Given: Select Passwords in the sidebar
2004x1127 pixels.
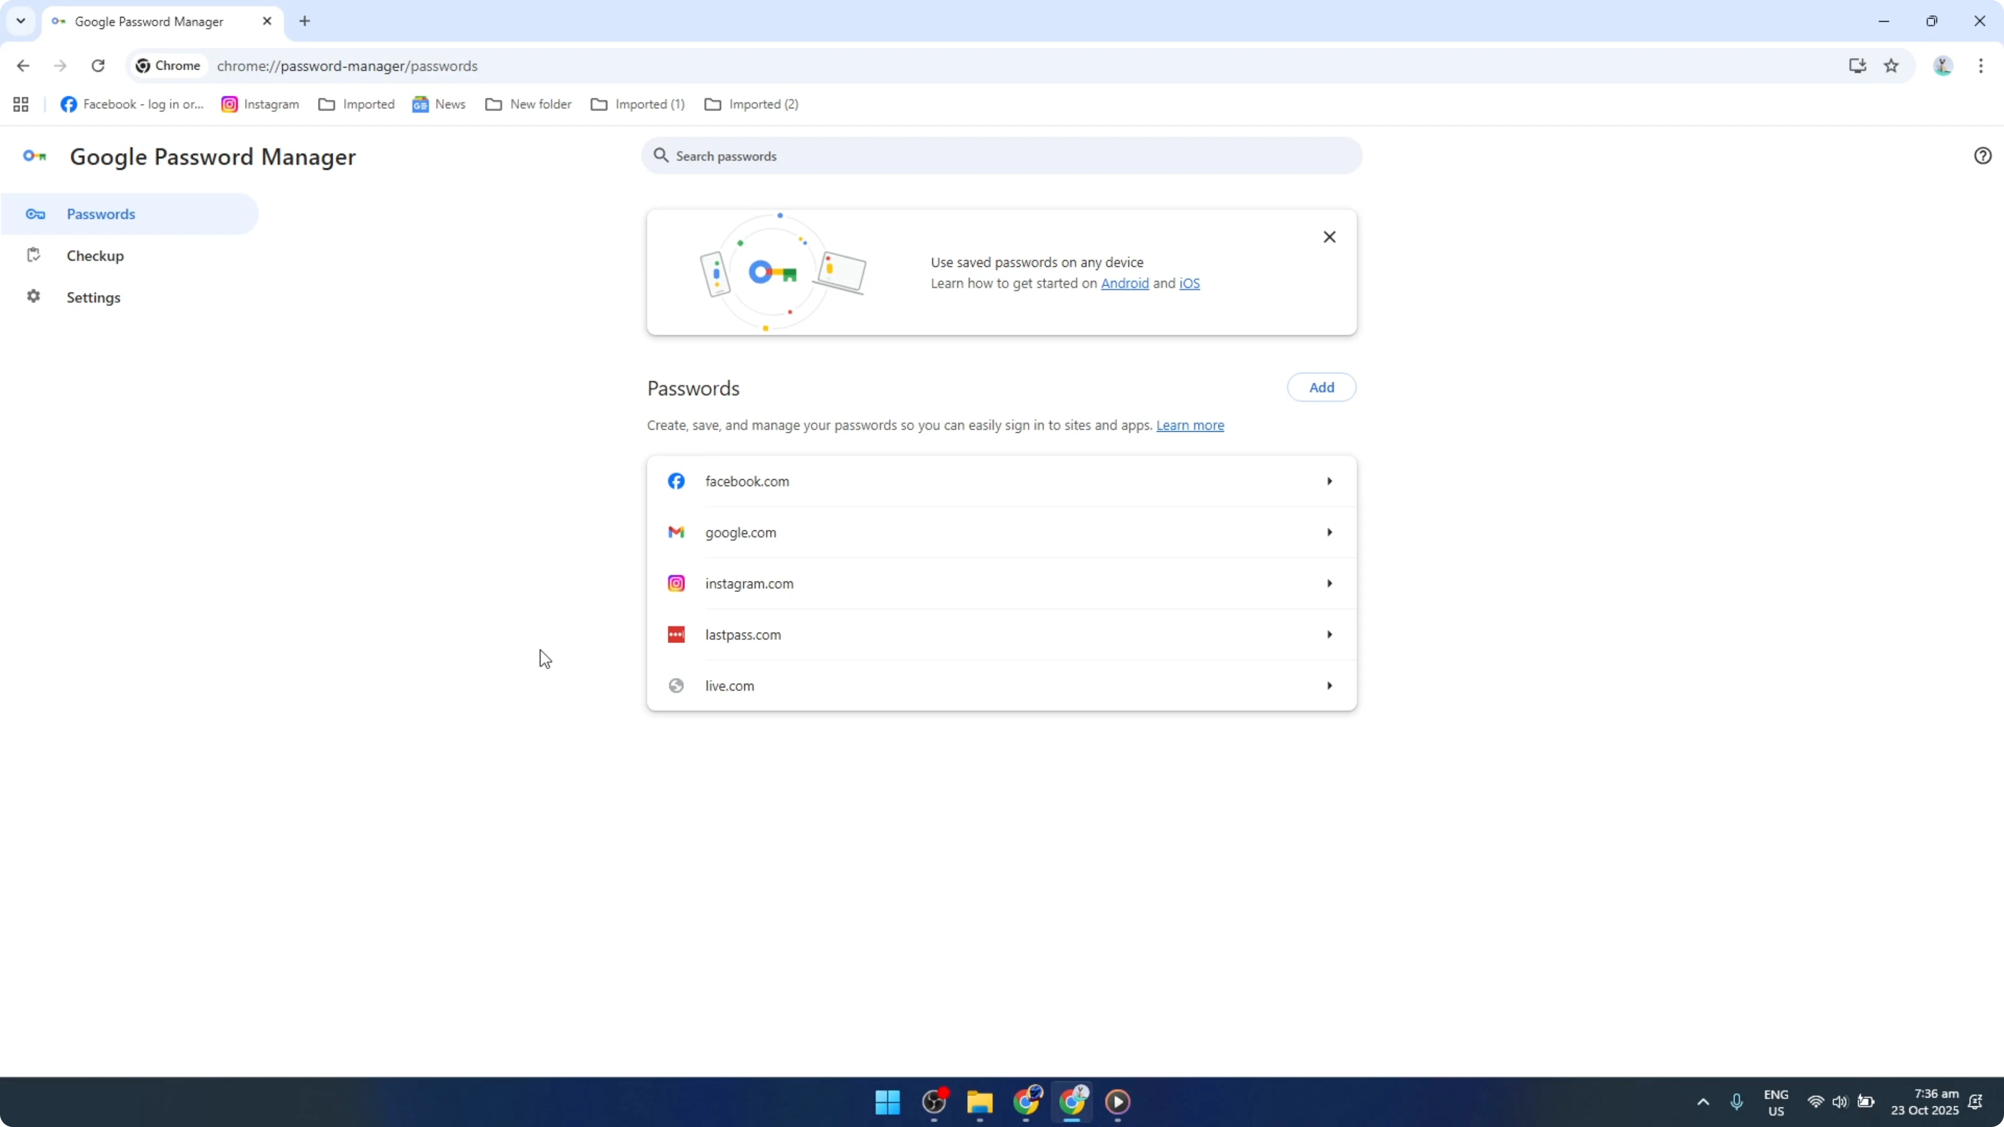Looking at the screenshot, I should click(129, 214).
